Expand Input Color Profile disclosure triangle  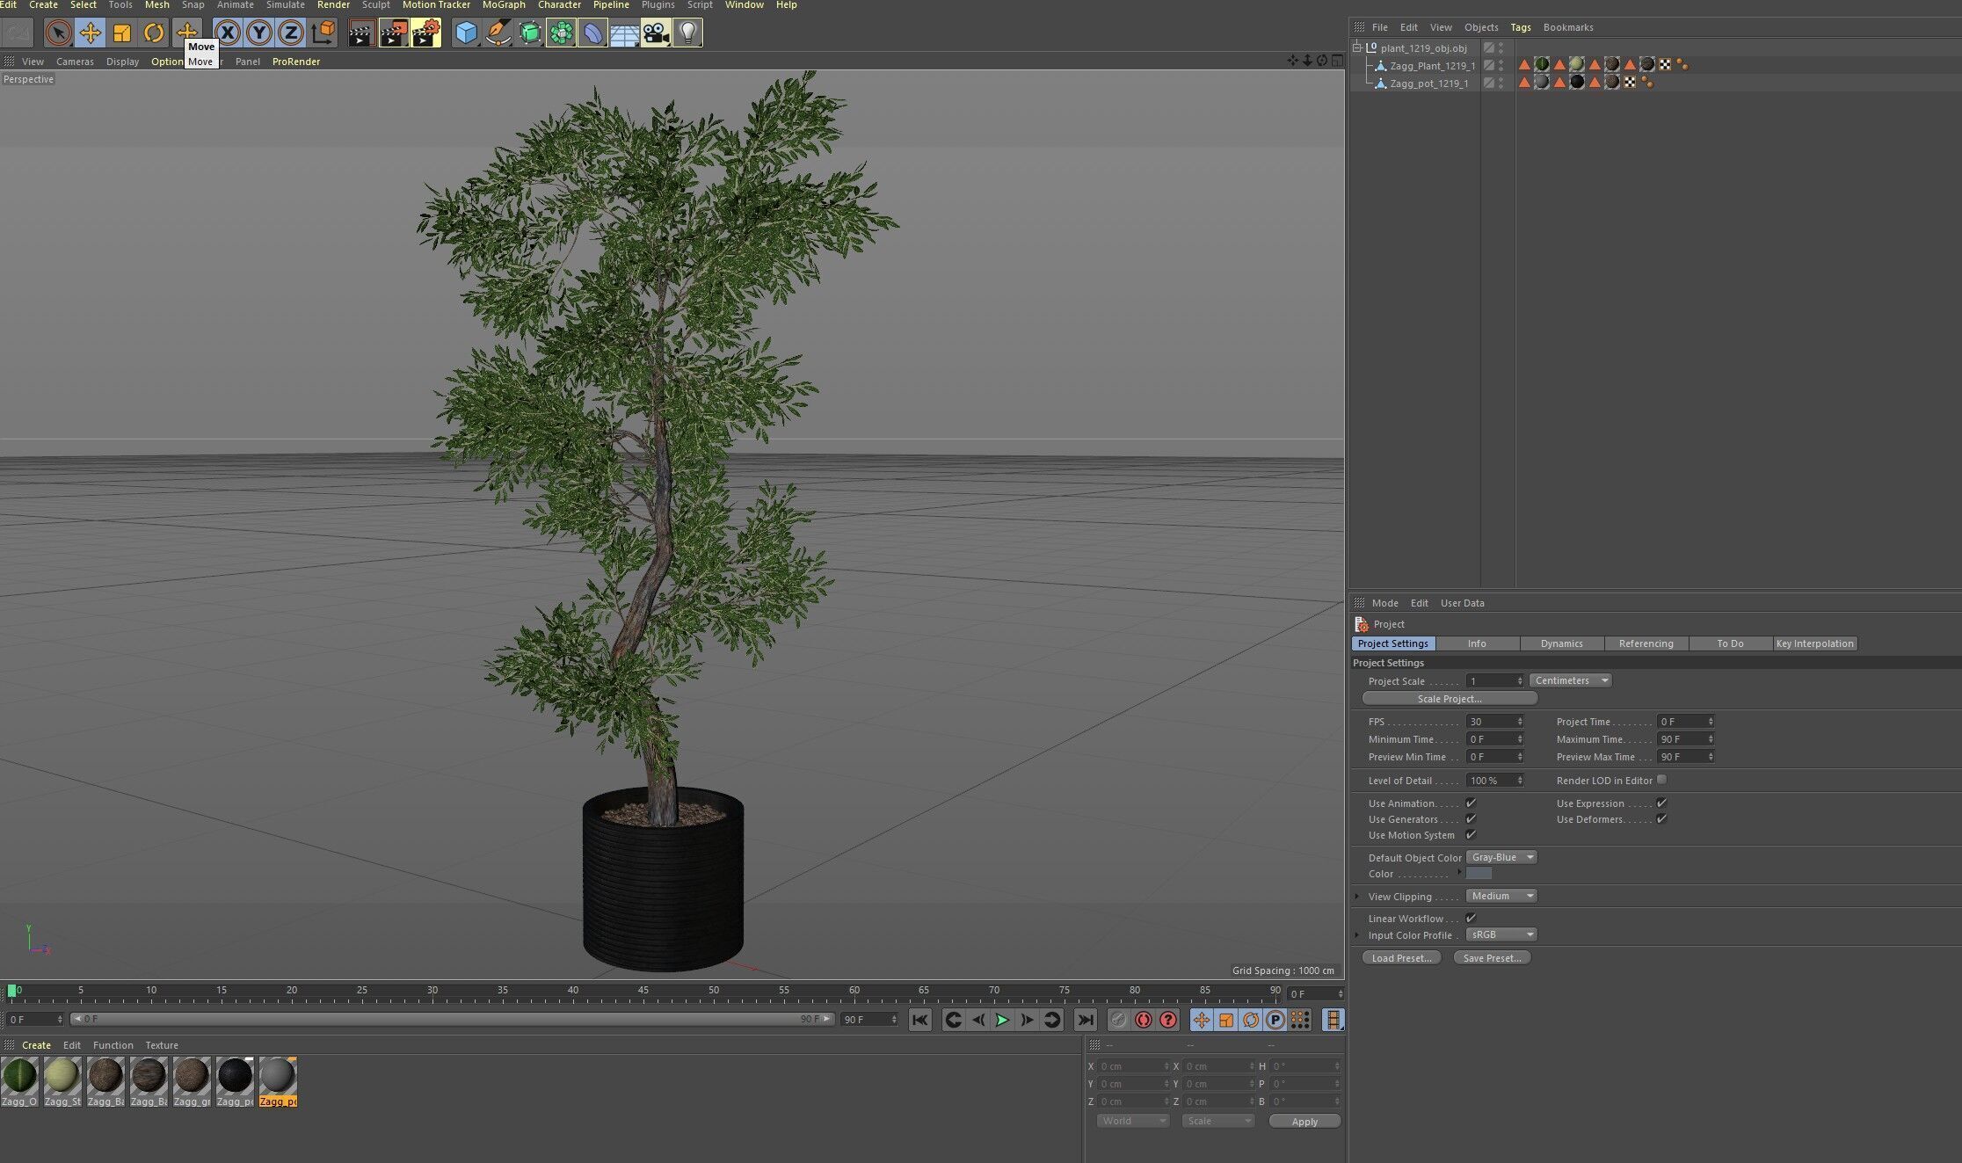pyautogui.click(x=1357, y=934)
